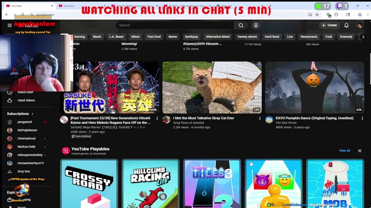Open Stray Paws of Istanbul channel avatar
371x208 pixels.
(166, 120)
